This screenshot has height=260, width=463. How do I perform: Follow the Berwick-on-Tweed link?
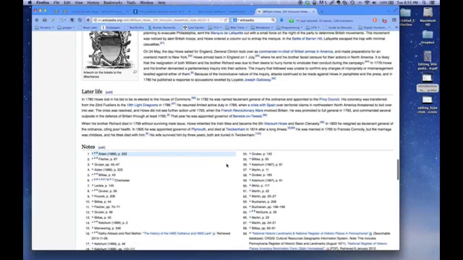(247, 116)
